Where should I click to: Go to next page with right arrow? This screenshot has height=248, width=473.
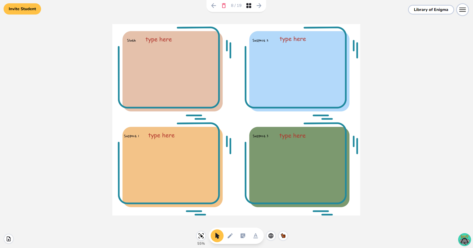[259, 5]
